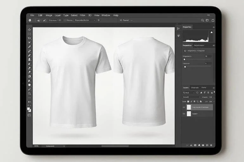Click the text filter T icon in Layers
This screenshot has height=162, width=244.
pos(205,93)
